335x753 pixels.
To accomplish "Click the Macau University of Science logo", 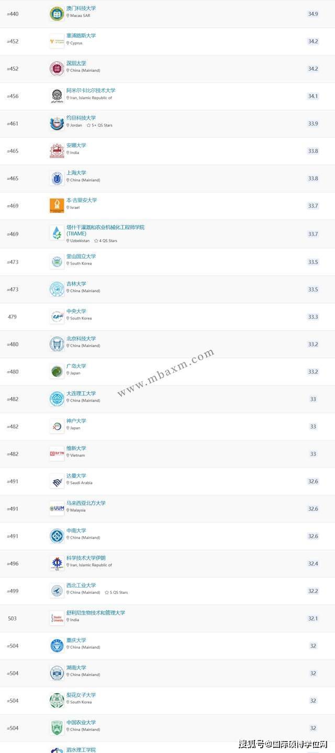I will pos(57,14).
